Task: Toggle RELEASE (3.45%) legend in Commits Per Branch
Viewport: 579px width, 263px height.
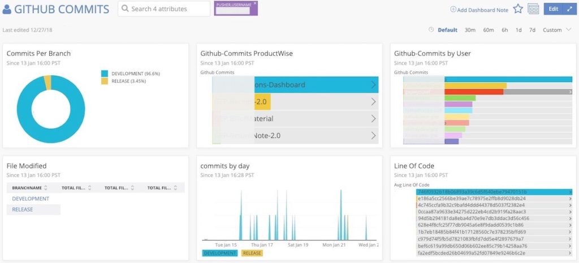Action: [123, 81]
